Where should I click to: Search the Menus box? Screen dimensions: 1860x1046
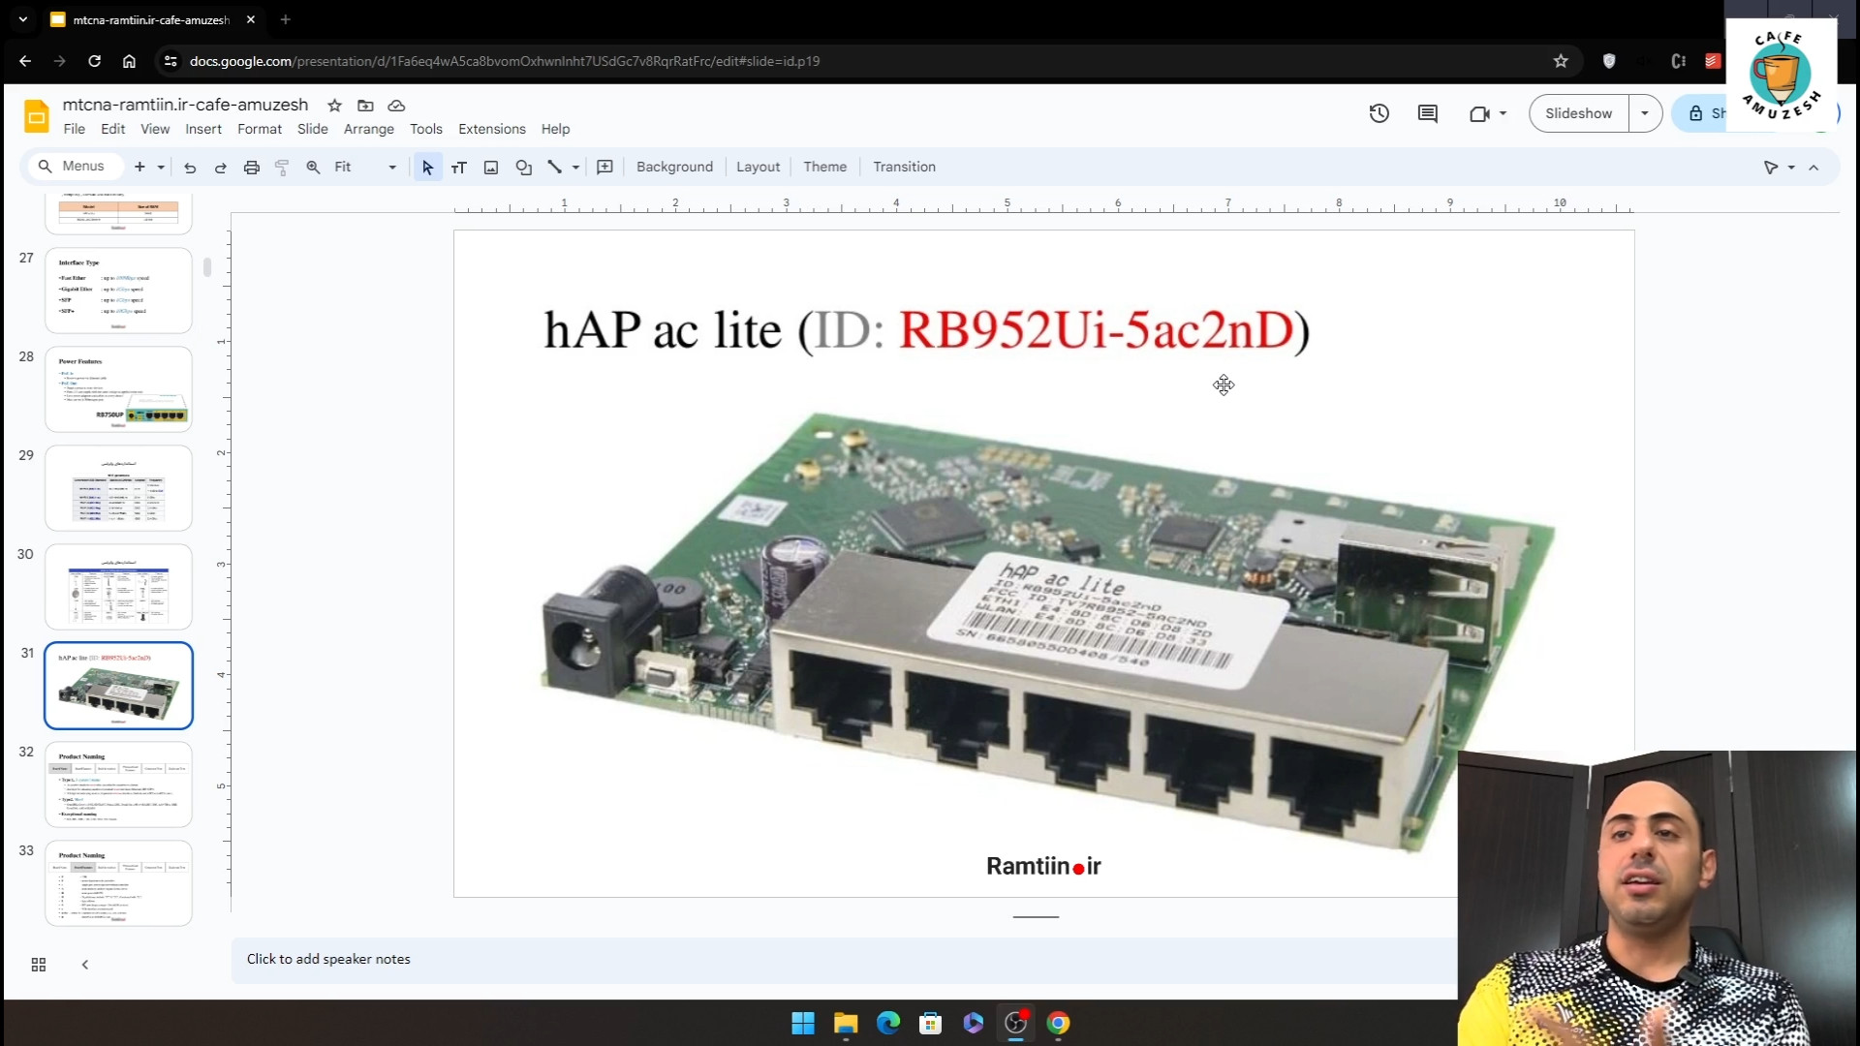click(x=74, y=167)
